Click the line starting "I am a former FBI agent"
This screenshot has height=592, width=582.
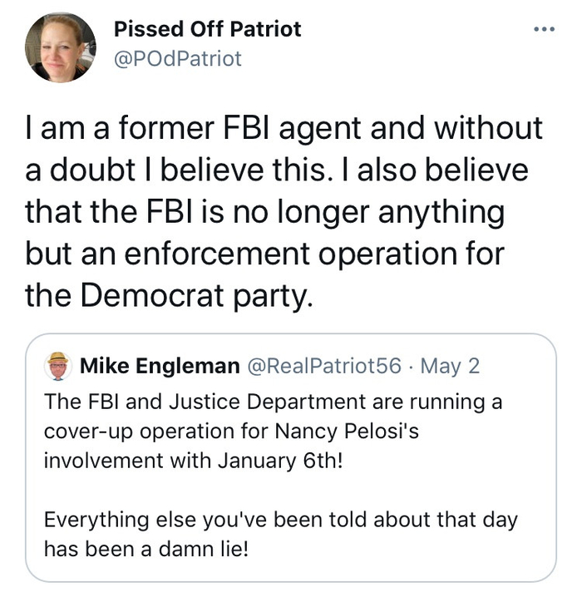[283, 128]
